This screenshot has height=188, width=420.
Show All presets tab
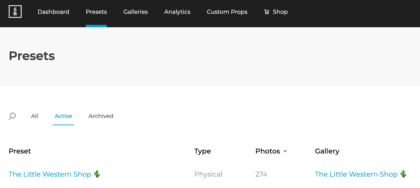click(x=35, y=116)
